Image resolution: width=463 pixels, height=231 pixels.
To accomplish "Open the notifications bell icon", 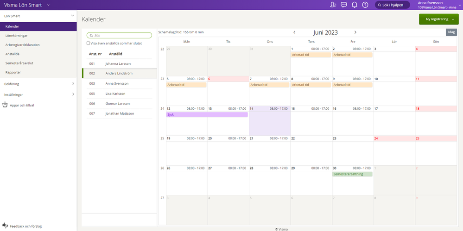I will coord(355,5).
